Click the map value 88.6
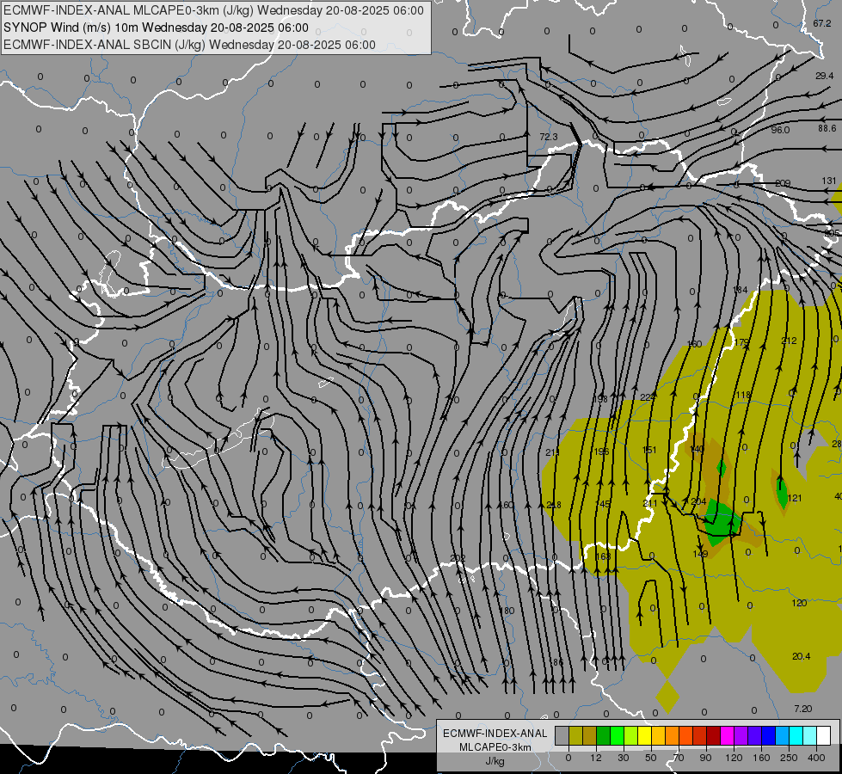Screen dimensions: 842x774 [827, 128]
